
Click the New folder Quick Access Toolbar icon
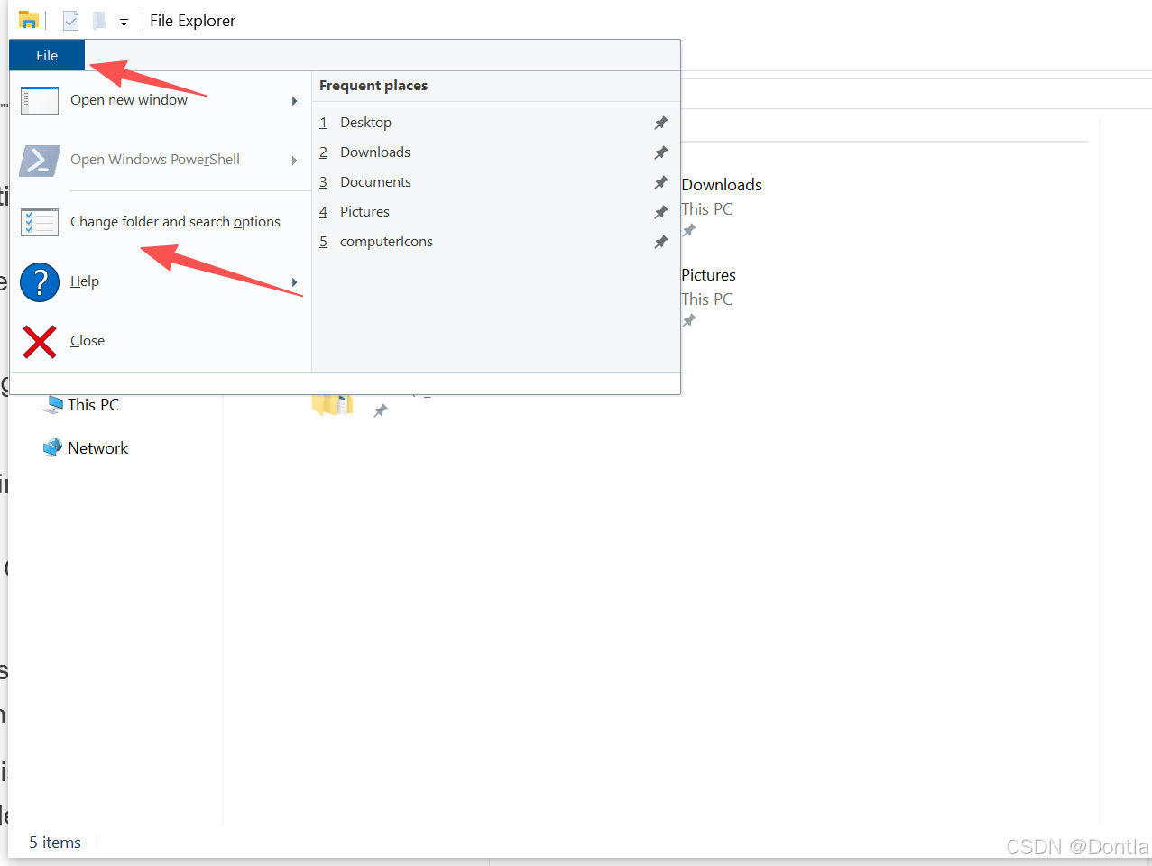pyautogui.click(x=98, y=20)
